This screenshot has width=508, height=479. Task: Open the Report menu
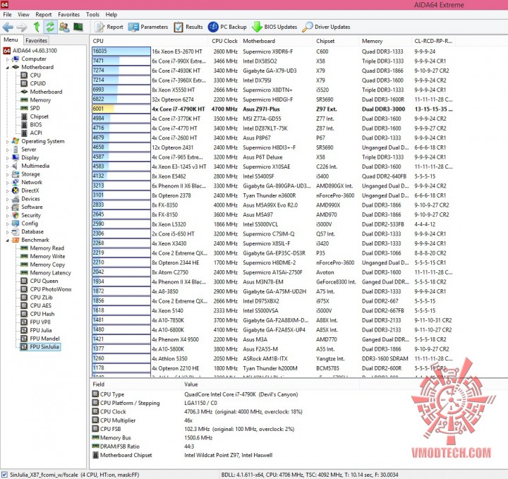[44, 15]
